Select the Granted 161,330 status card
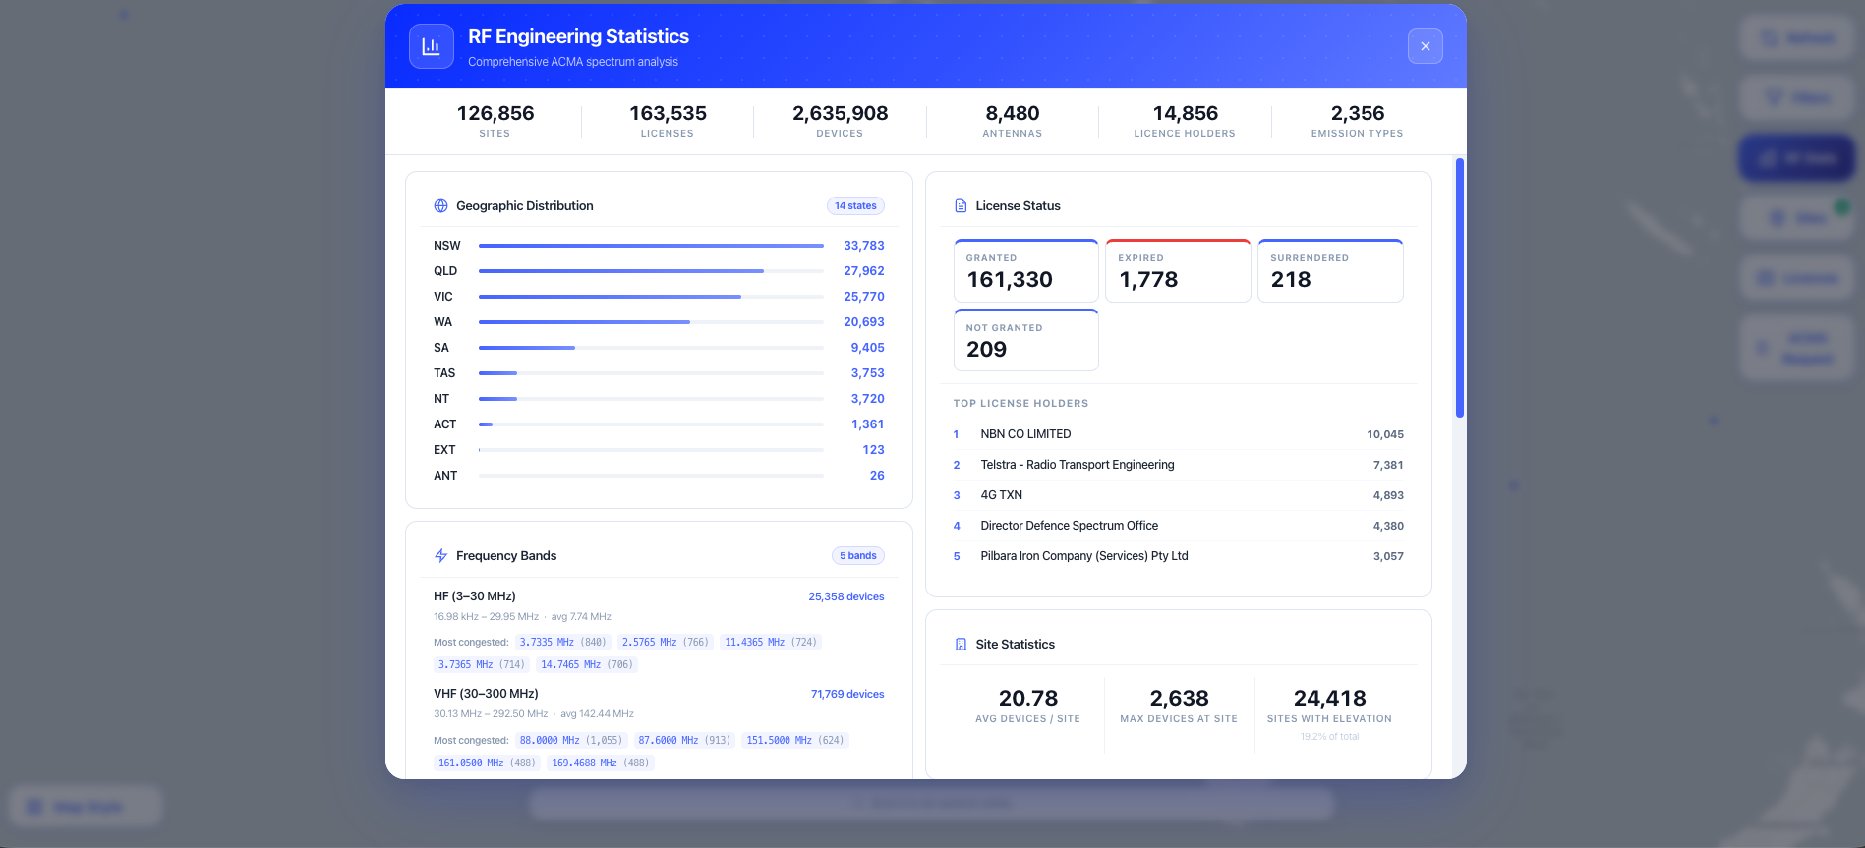Screen dimensions: 1865x848 click(1025, 270)
